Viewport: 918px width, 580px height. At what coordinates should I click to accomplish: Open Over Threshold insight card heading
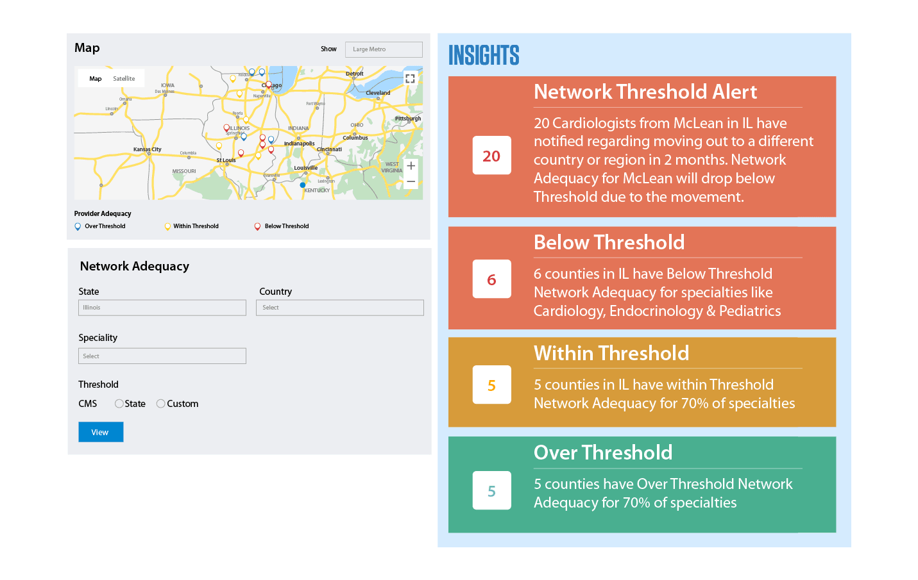603,452
